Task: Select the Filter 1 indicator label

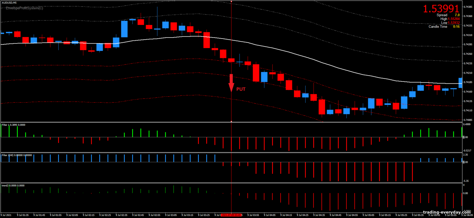Action: (13, 125)
